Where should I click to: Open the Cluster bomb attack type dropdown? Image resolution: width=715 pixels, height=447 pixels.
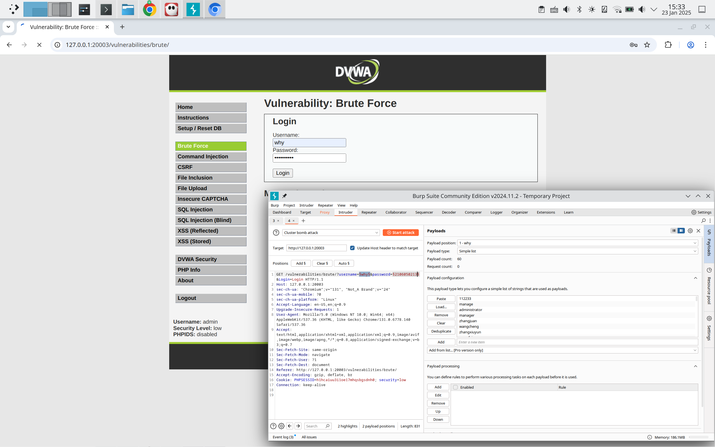(331, 233)
